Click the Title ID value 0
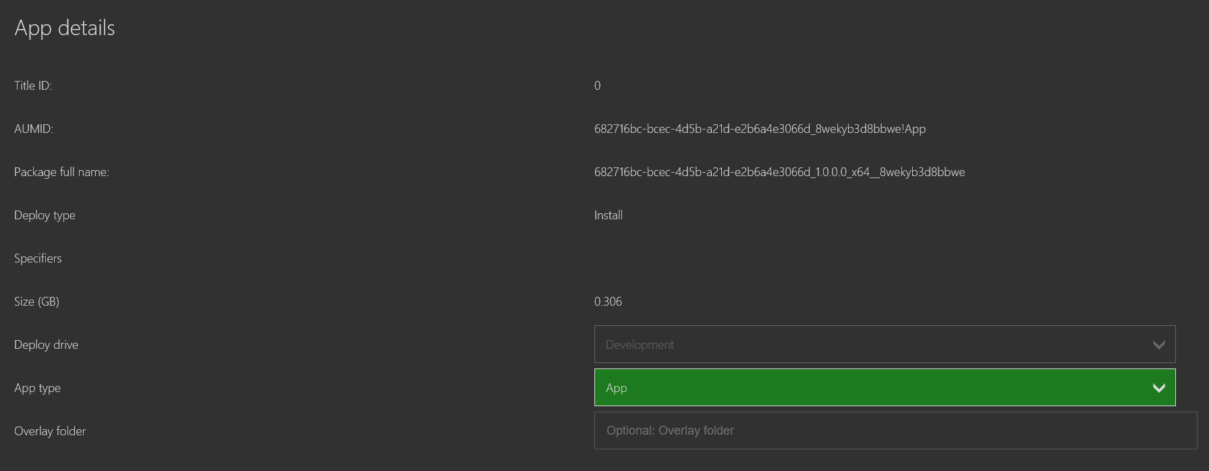 [597, 86]
